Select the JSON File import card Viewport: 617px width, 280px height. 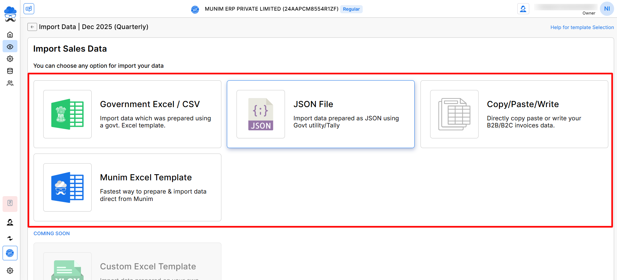320,114
